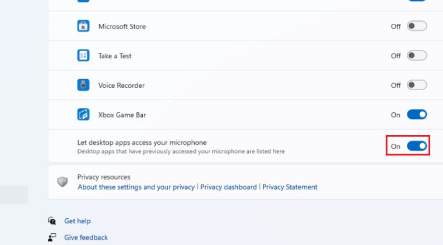This screenshot has width=443, height=245.
Task: Click the Get help headset icon
Action: pos(53,221)
